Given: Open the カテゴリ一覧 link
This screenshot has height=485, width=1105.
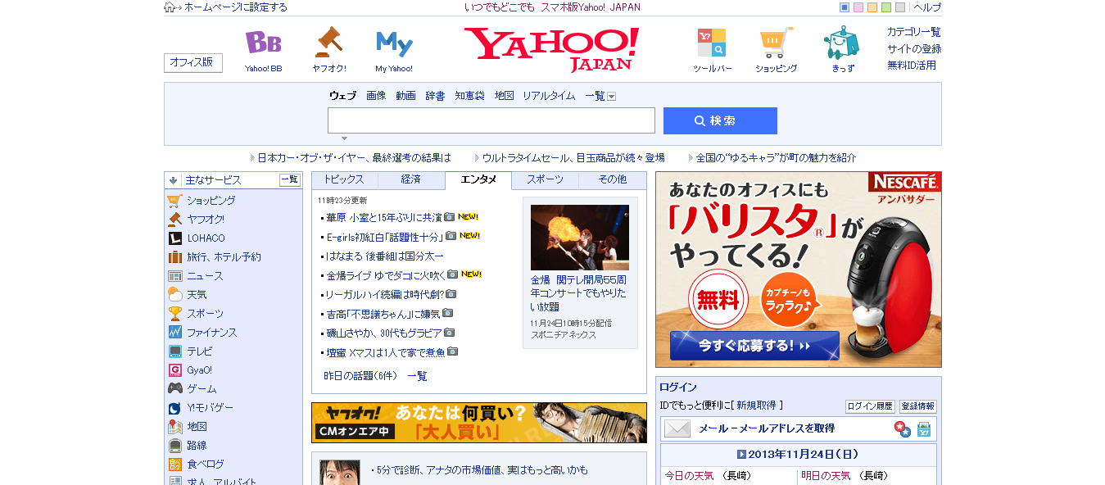Looking at the screenshot, I should tap(914, 32).
